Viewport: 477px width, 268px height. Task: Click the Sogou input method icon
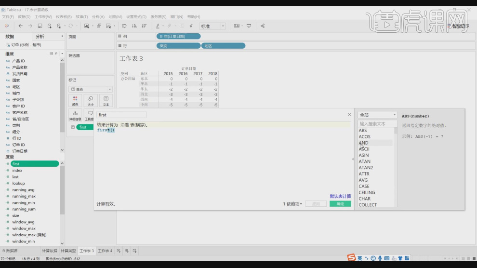351,257
